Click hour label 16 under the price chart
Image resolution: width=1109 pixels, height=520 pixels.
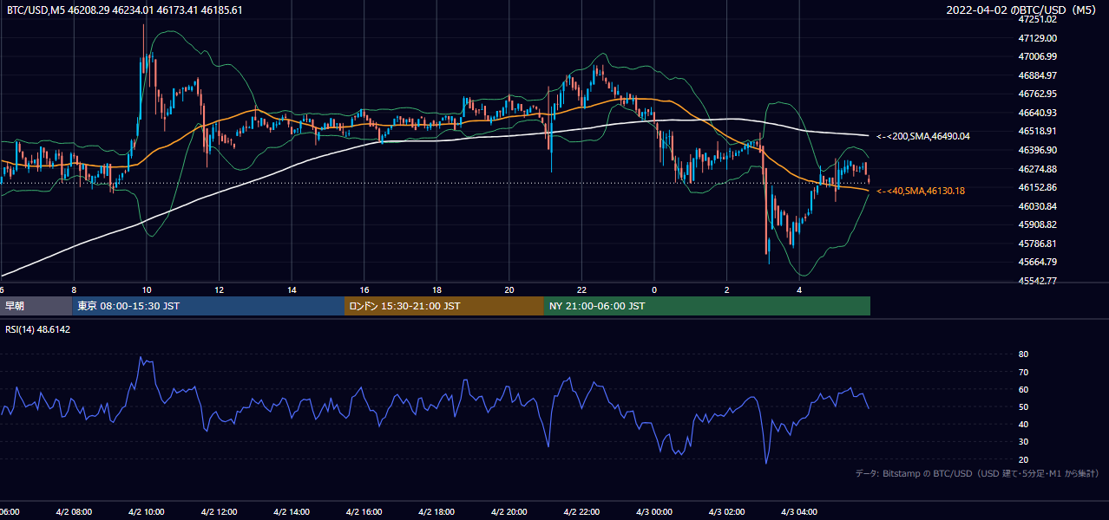point(364,289)
